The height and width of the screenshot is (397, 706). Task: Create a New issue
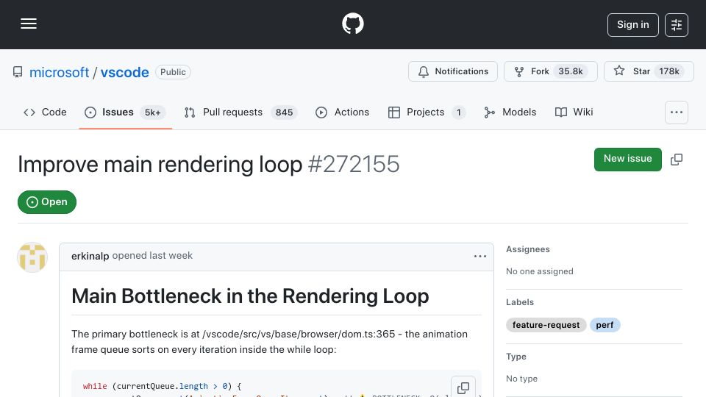[627, 159]
